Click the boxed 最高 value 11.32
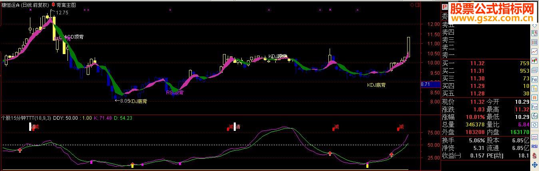Screen dimensions: 539x171 click(522, 109)
